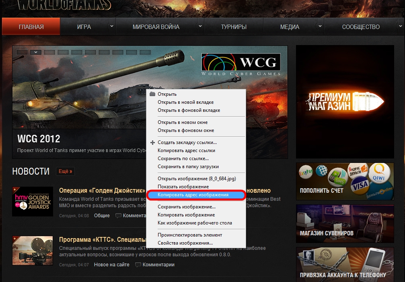
Task: Open the ИГРА navigation tab
Action: click(84, 27)
